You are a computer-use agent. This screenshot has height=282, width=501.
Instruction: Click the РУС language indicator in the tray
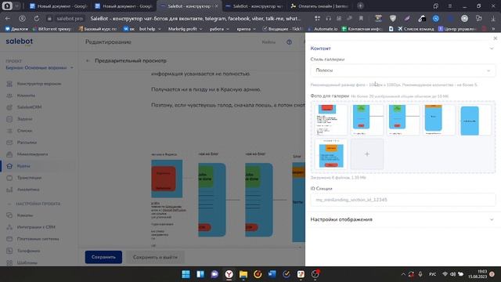(432, 274)
